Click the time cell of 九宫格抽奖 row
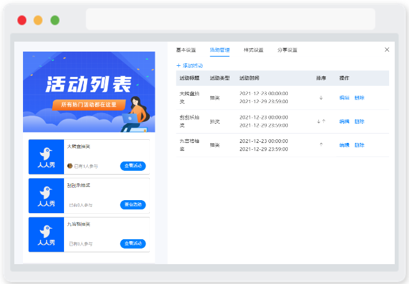The height and width of the screenshot is (284, 409). 264,145
